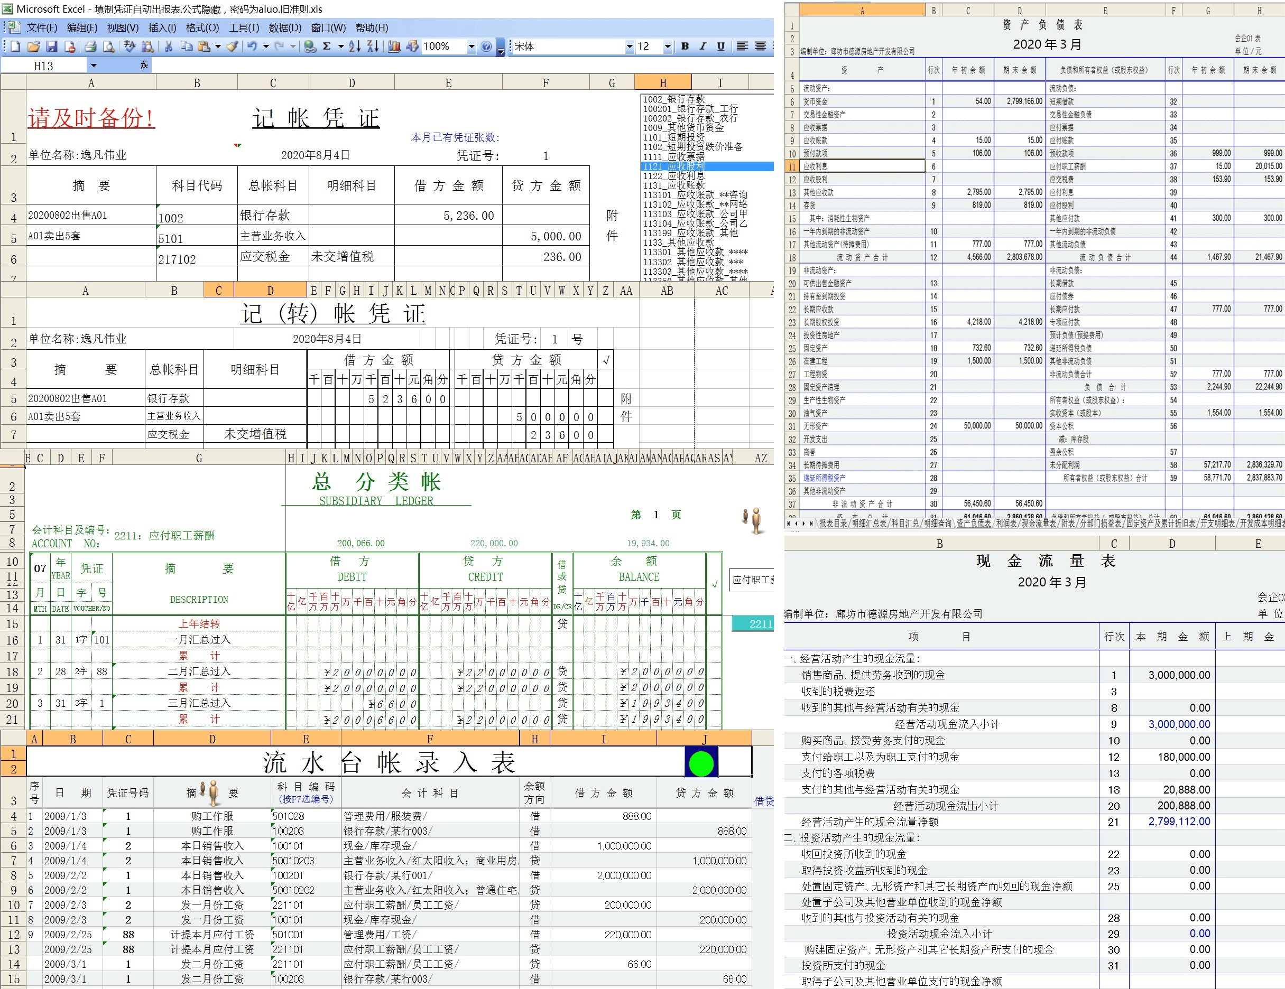
Task: Select column H header in voucher sheet
Action: point(663,82)
